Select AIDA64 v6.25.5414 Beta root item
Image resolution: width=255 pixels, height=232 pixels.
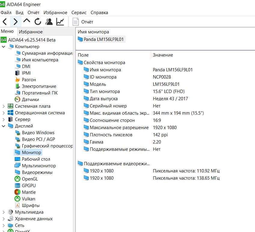(28, 40)
